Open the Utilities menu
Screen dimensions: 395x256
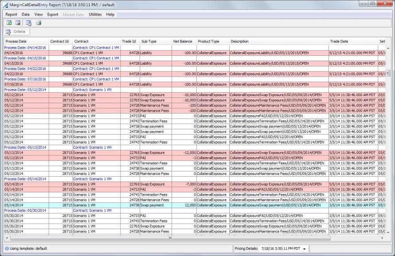(x=95, y=15)
